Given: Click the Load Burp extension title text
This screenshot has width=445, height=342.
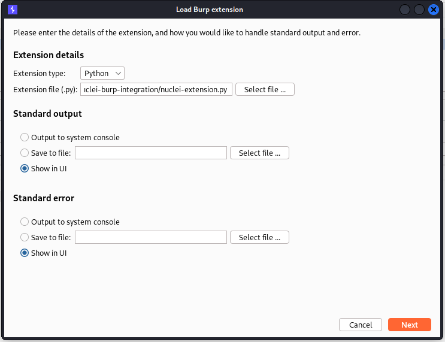Looking at the screenshot, I should [x=210, y=10].
